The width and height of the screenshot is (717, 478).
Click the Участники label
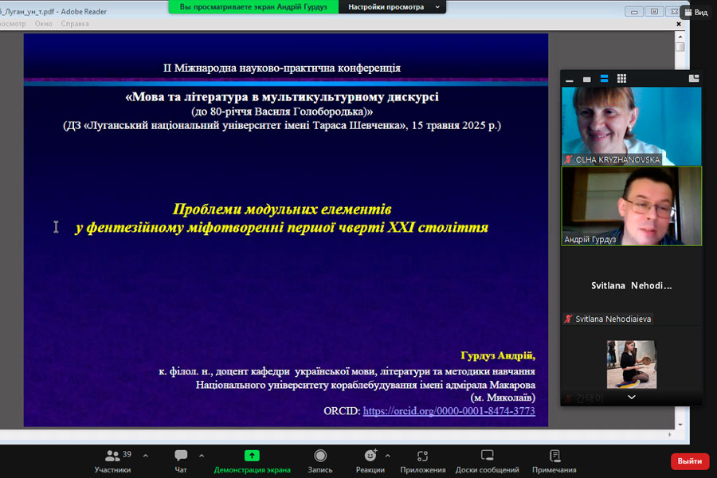coord(112,470)
